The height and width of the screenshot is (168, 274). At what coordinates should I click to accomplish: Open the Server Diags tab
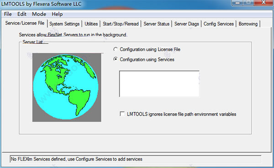tap(187, 24)
